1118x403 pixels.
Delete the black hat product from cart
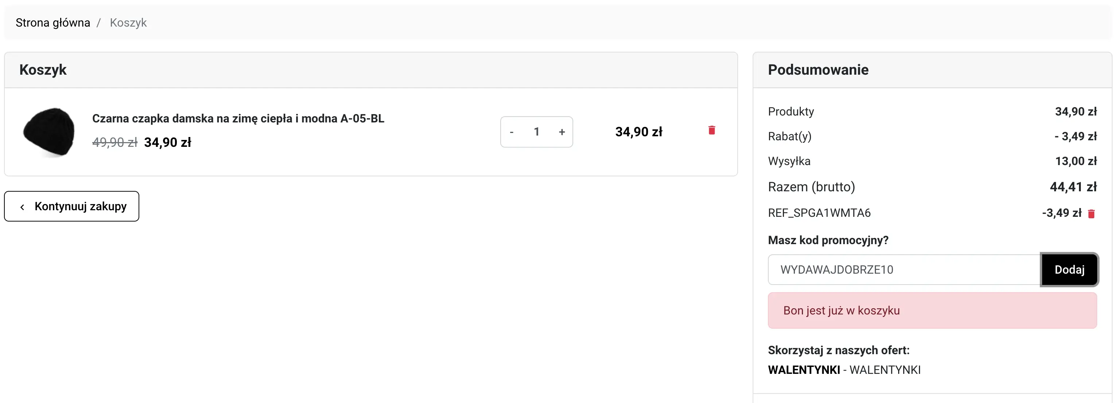coord(711,130)
